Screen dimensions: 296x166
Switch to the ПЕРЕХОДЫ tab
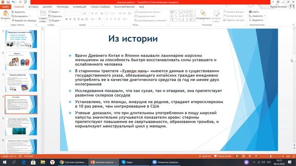(62, 7)
